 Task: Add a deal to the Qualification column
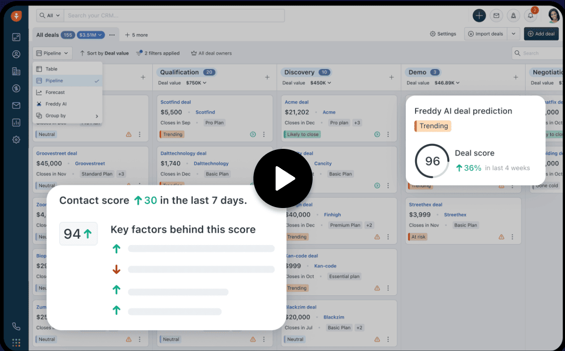coord(267,77)
